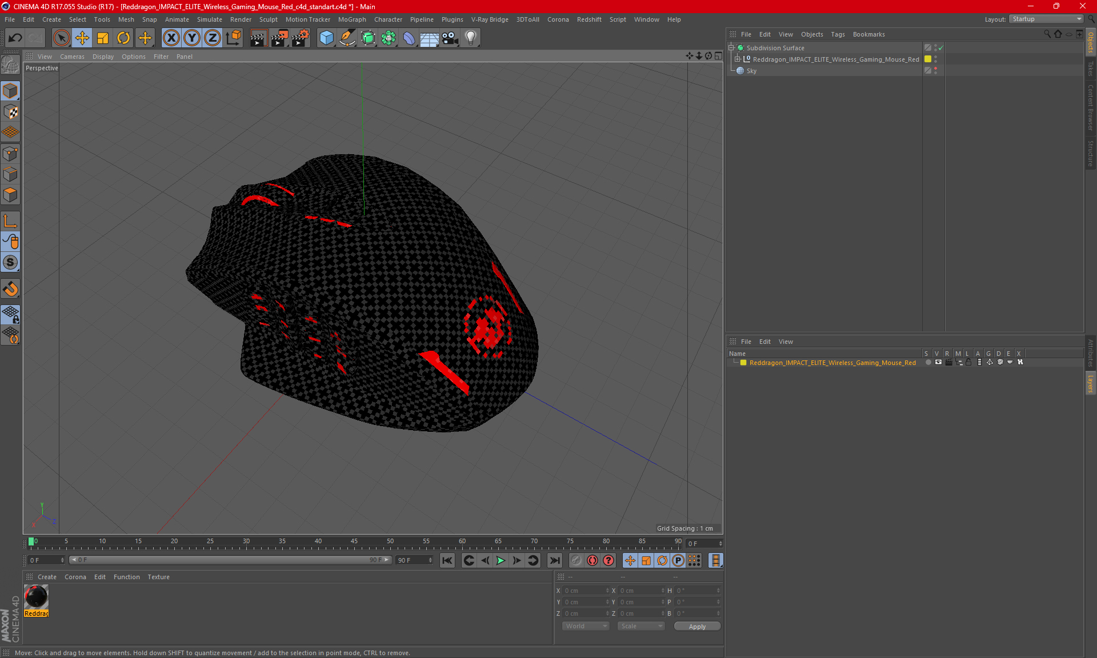Select the Live Selection tool
The height and width of the screenshot is (658, 1097).
[61, 38]
